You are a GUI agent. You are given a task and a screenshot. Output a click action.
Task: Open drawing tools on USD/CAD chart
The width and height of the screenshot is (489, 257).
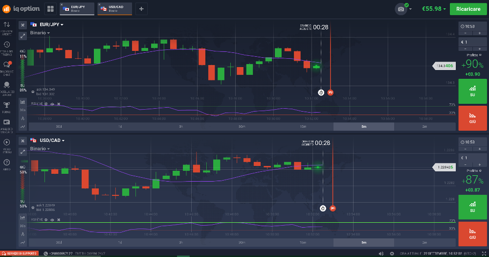tap(23, 234)
